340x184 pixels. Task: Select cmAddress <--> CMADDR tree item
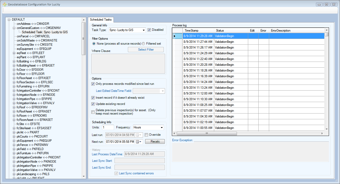coord(33,24)
